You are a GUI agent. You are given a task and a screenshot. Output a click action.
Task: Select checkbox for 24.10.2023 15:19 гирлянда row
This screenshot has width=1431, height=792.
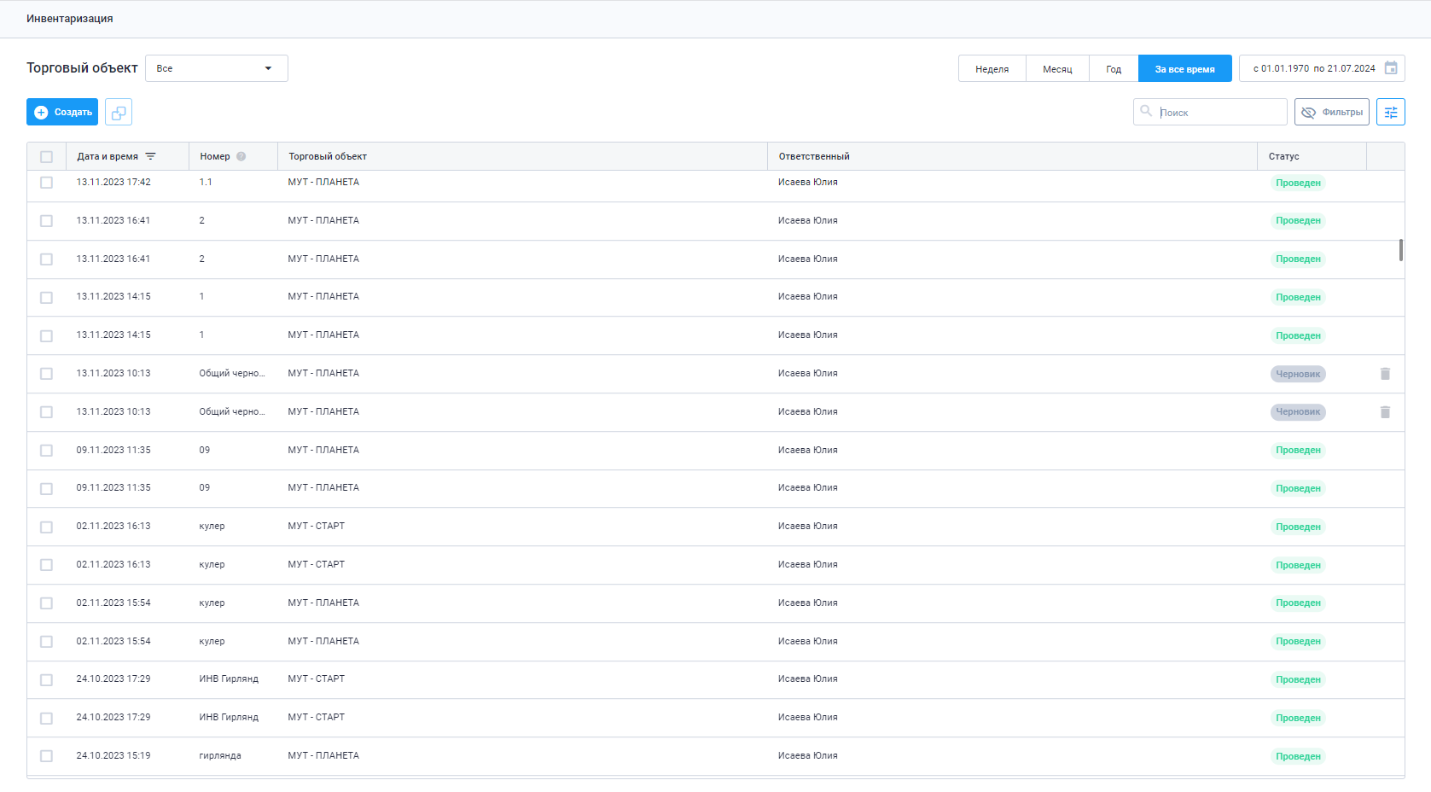[x=46, y=756]
